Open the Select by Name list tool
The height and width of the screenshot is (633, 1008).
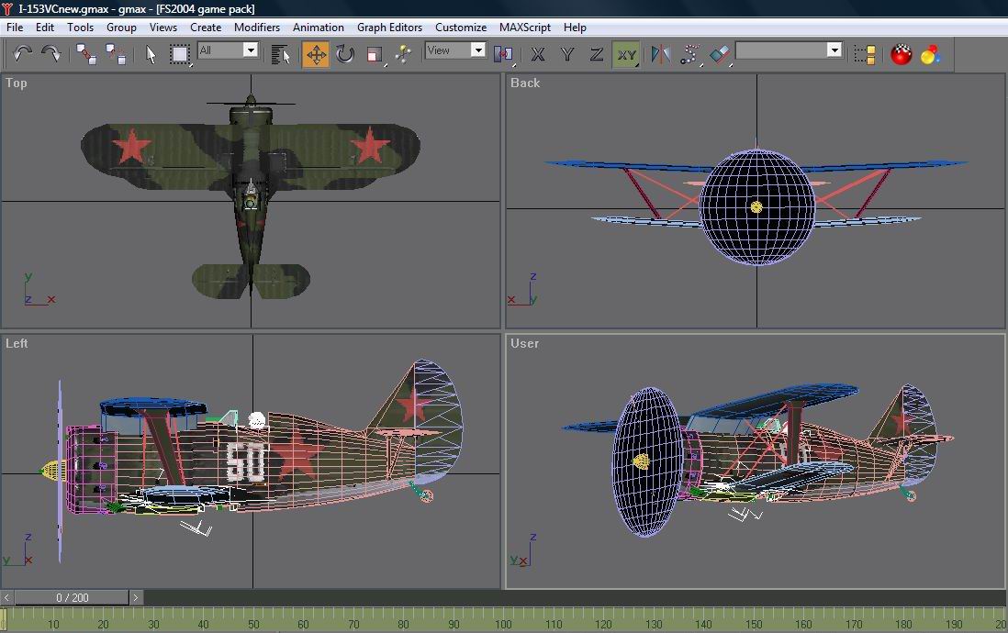click(x=281, y=54)
